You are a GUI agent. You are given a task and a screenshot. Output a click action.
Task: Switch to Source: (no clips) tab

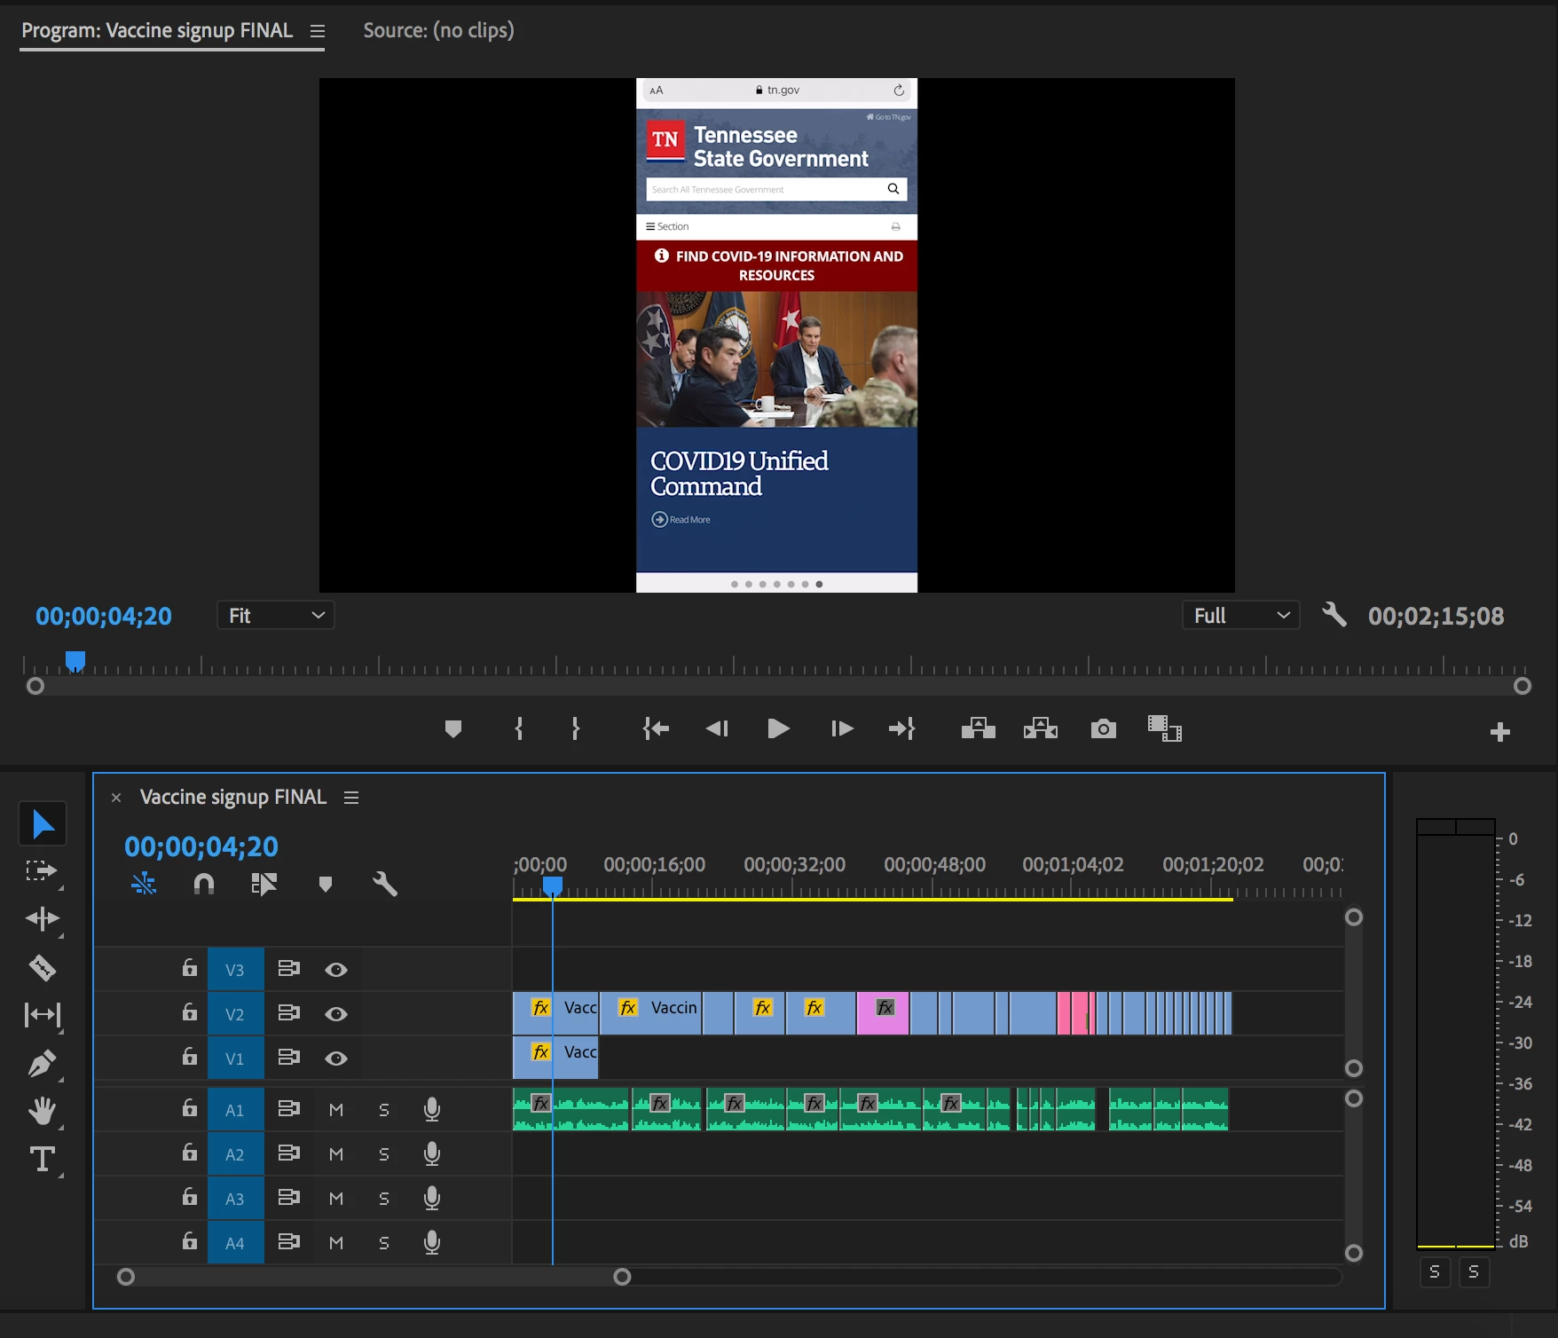coord(438,30)
